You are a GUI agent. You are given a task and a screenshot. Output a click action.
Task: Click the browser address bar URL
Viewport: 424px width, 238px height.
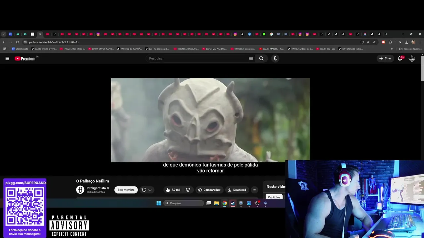coord(53,42)
